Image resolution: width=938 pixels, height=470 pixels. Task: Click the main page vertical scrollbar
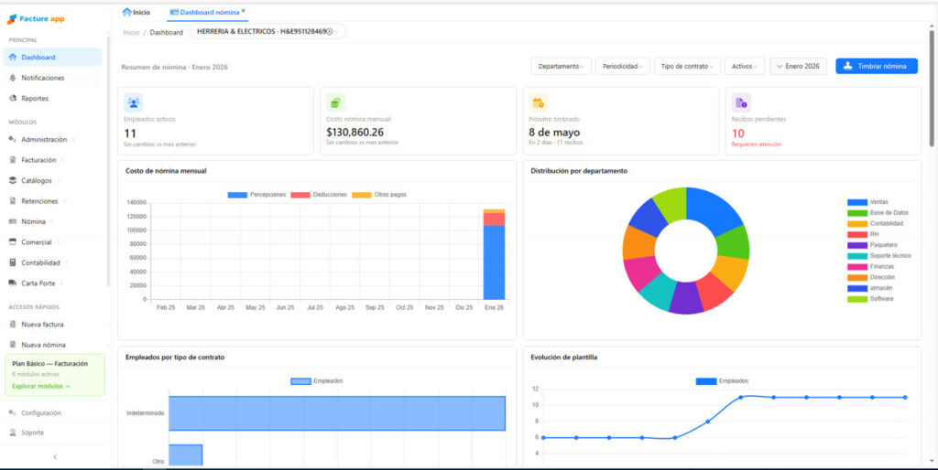pos(931,89)
